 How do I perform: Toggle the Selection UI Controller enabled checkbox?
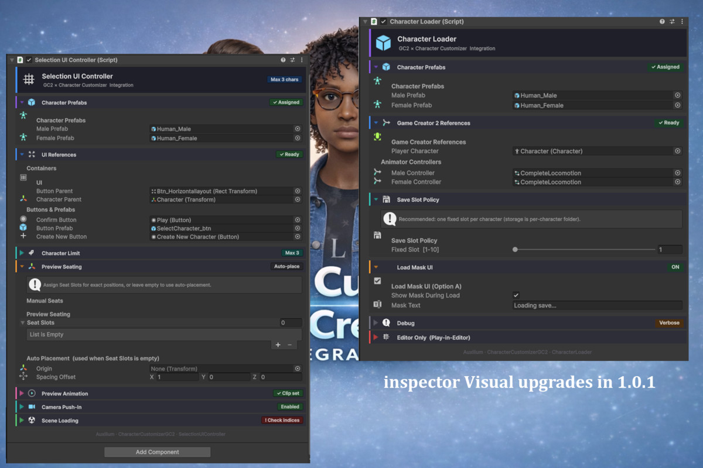point(29,60)
